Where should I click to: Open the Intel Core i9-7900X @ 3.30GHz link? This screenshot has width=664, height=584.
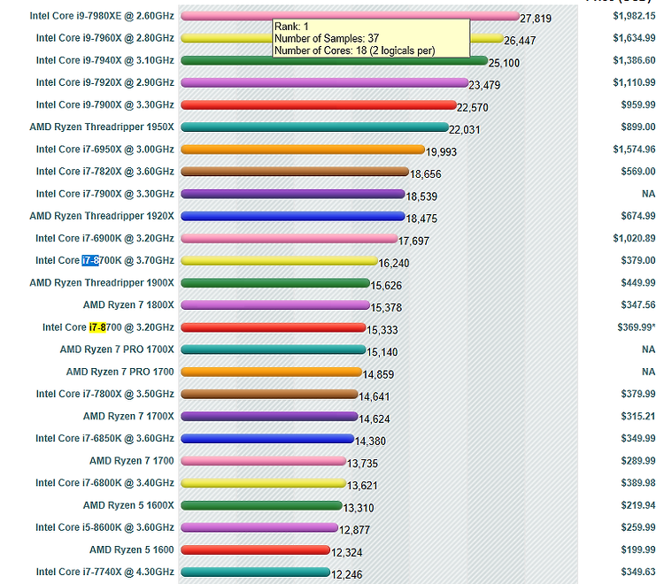pos(105,105)
